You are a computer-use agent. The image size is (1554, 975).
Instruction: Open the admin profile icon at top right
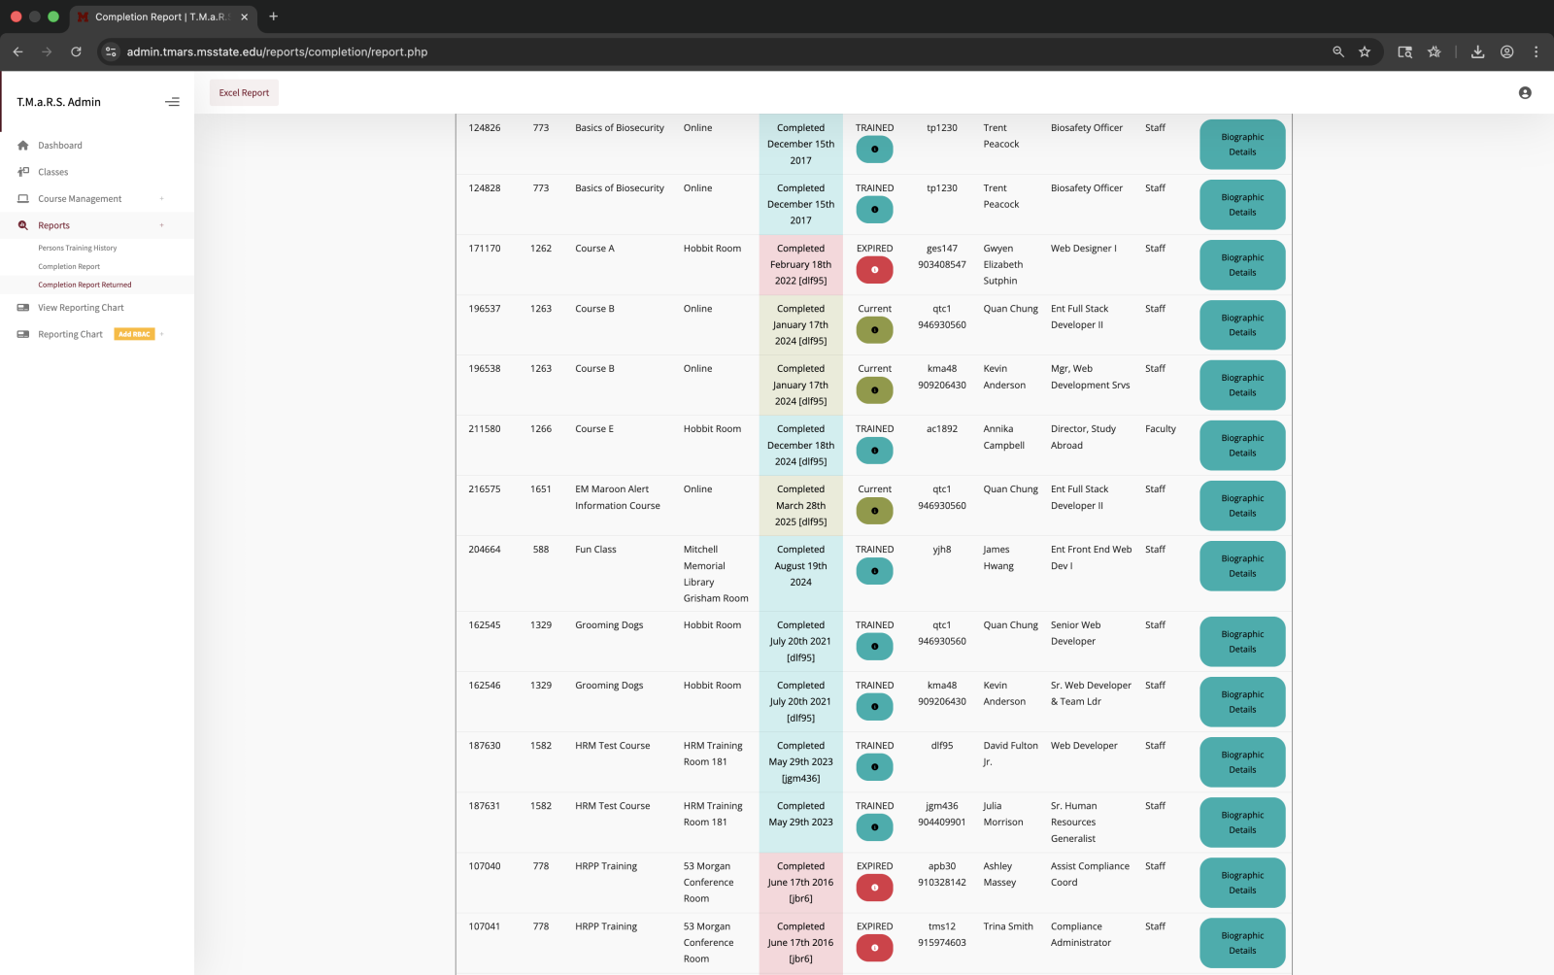click(x=1525, y=92)
